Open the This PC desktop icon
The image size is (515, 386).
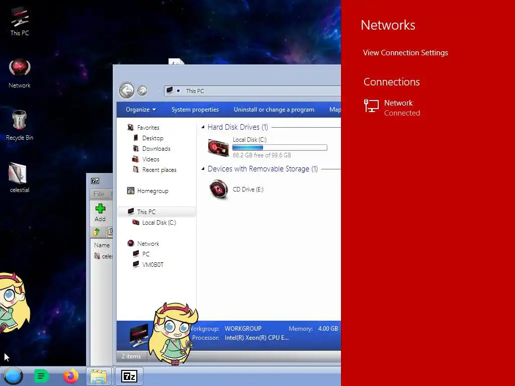20,21
